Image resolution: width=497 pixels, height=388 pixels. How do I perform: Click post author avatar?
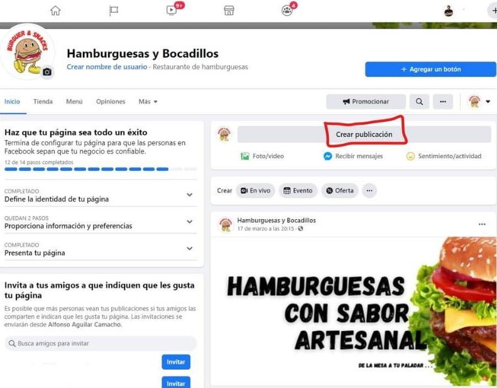(226, 224)
